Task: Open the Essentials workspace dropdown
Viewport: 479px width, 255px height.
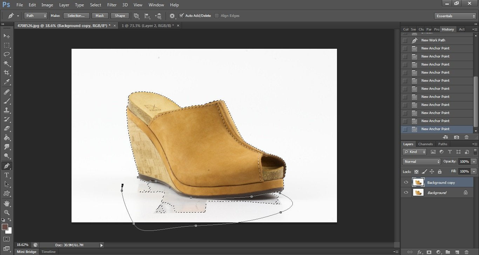Action: click(x=455, y=16)
